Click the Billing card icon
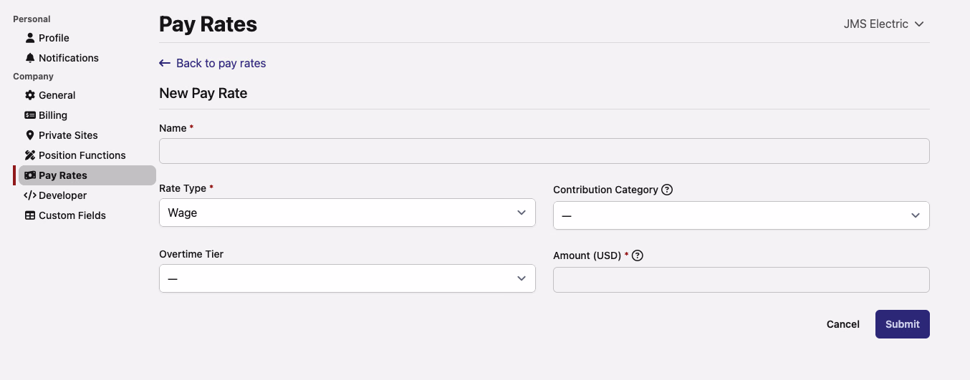 click(x=30, y=115)
